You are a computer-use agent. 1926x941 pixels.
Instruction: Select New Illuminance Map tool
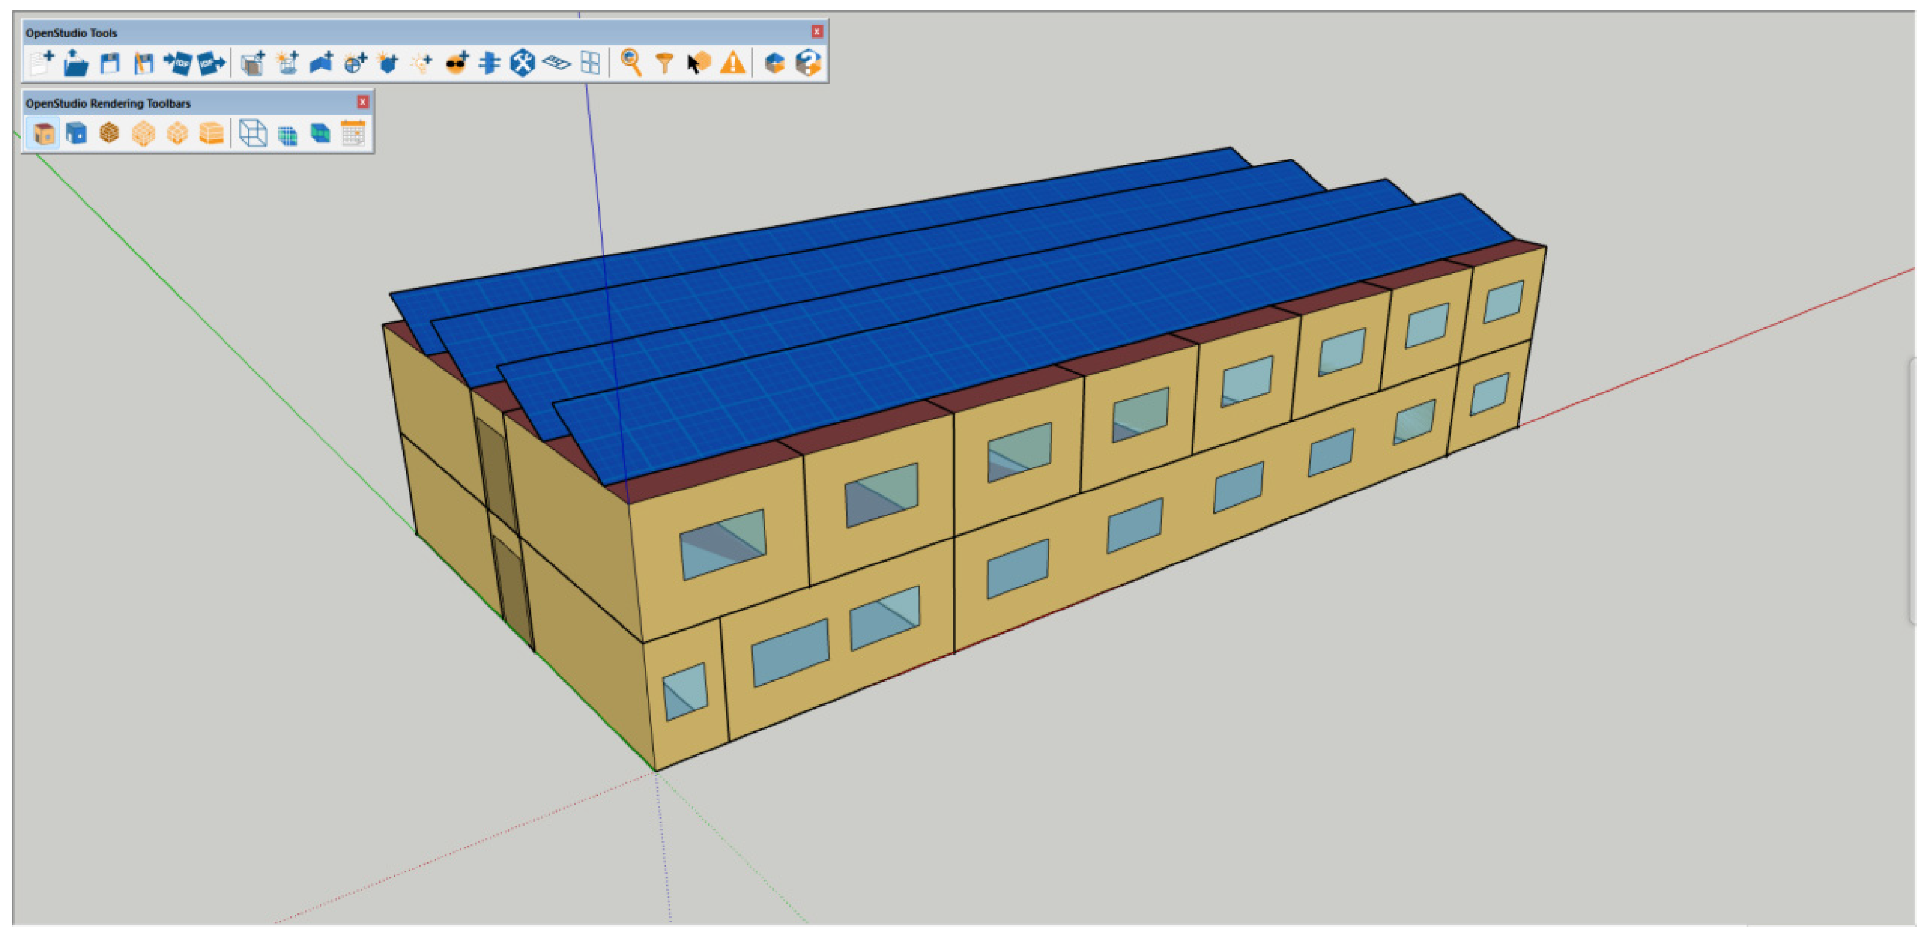tap(388, 63)
